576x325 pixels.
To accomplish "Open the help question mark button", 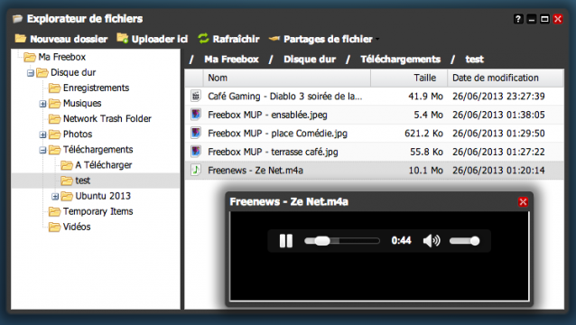I will pyautogui.click(x=518, y=19).
